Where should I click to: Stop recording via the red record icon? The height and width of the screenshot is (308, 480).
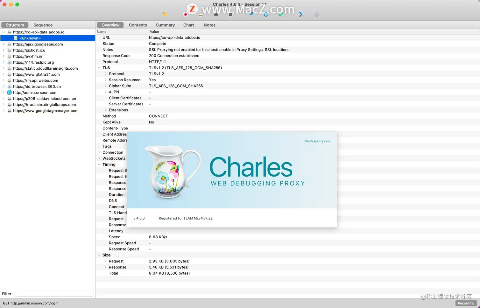pos(186,14)
